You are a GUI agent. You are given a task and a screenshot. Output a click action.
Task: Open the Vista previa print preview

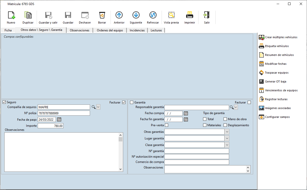171,17
